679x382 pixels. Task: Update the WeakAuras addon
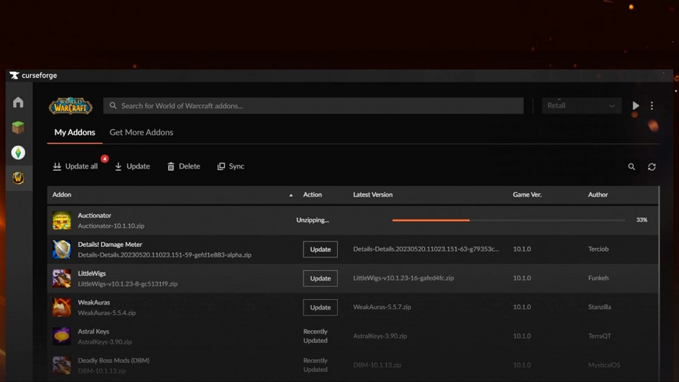320,307
